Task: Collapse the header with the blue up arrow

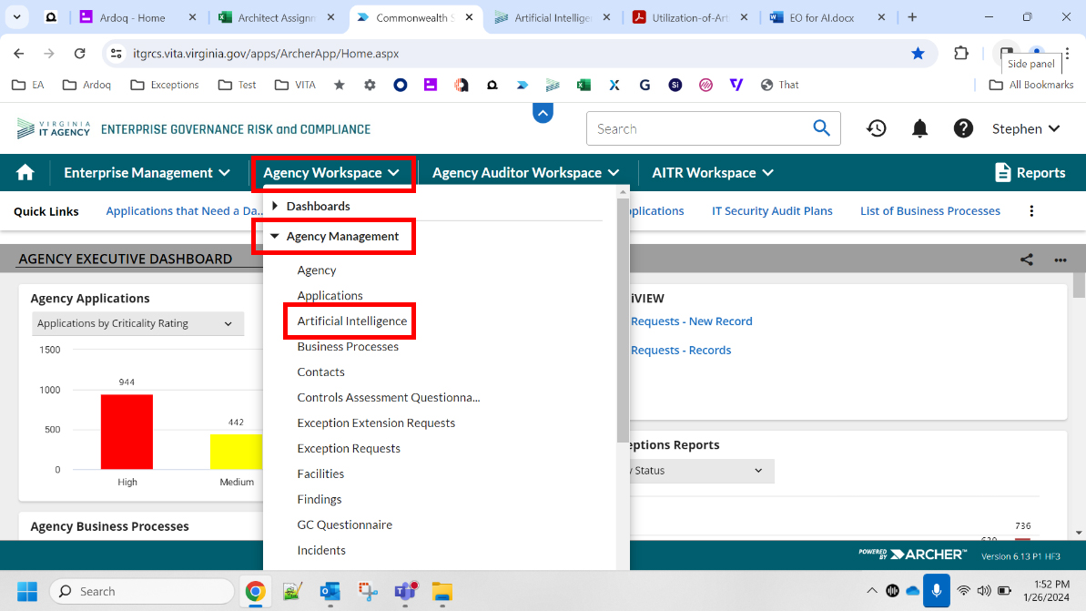Action: coord(543,113)
